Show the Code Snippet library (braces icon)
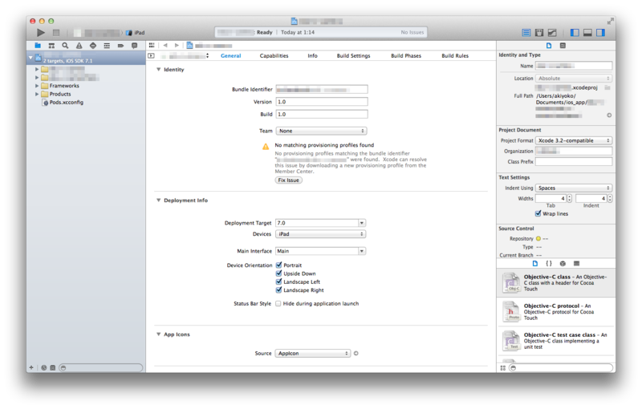Screen dimensions: 642x409 [549, 264]
